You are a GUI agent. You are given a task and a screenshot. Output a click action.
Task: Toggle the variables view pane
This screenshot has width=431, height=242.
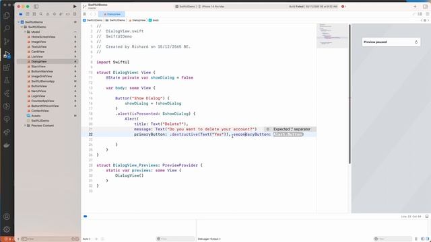click(x=423, y=239)
